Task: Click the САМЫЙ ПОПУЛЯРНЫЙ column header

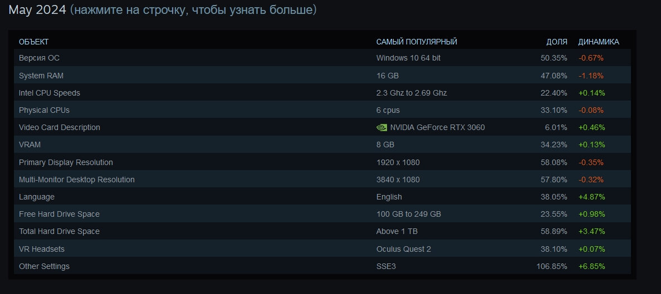Action: click(x=417, y=42)
